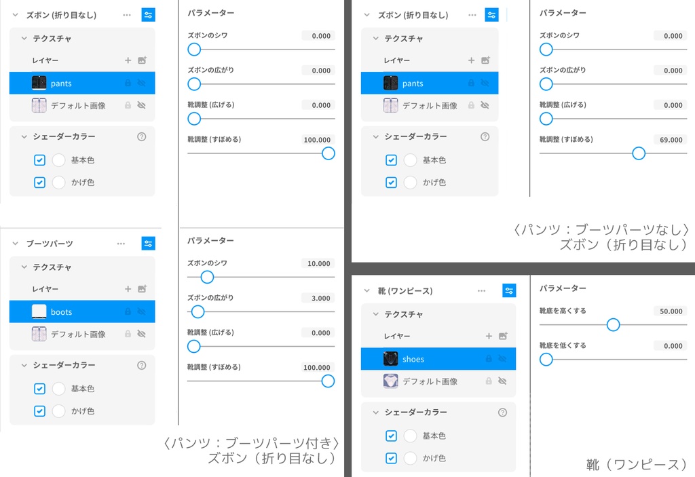The width and height of the screenshot is (695, 477).
Task: Open the ... menu on the ブーツパーツ panel
Action: point(121,243)
